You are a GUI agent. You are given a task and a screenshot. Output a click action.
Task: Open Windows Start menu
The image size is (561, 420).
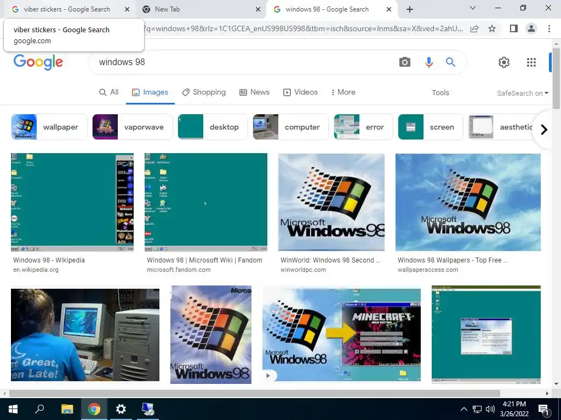tap(13, 409)
